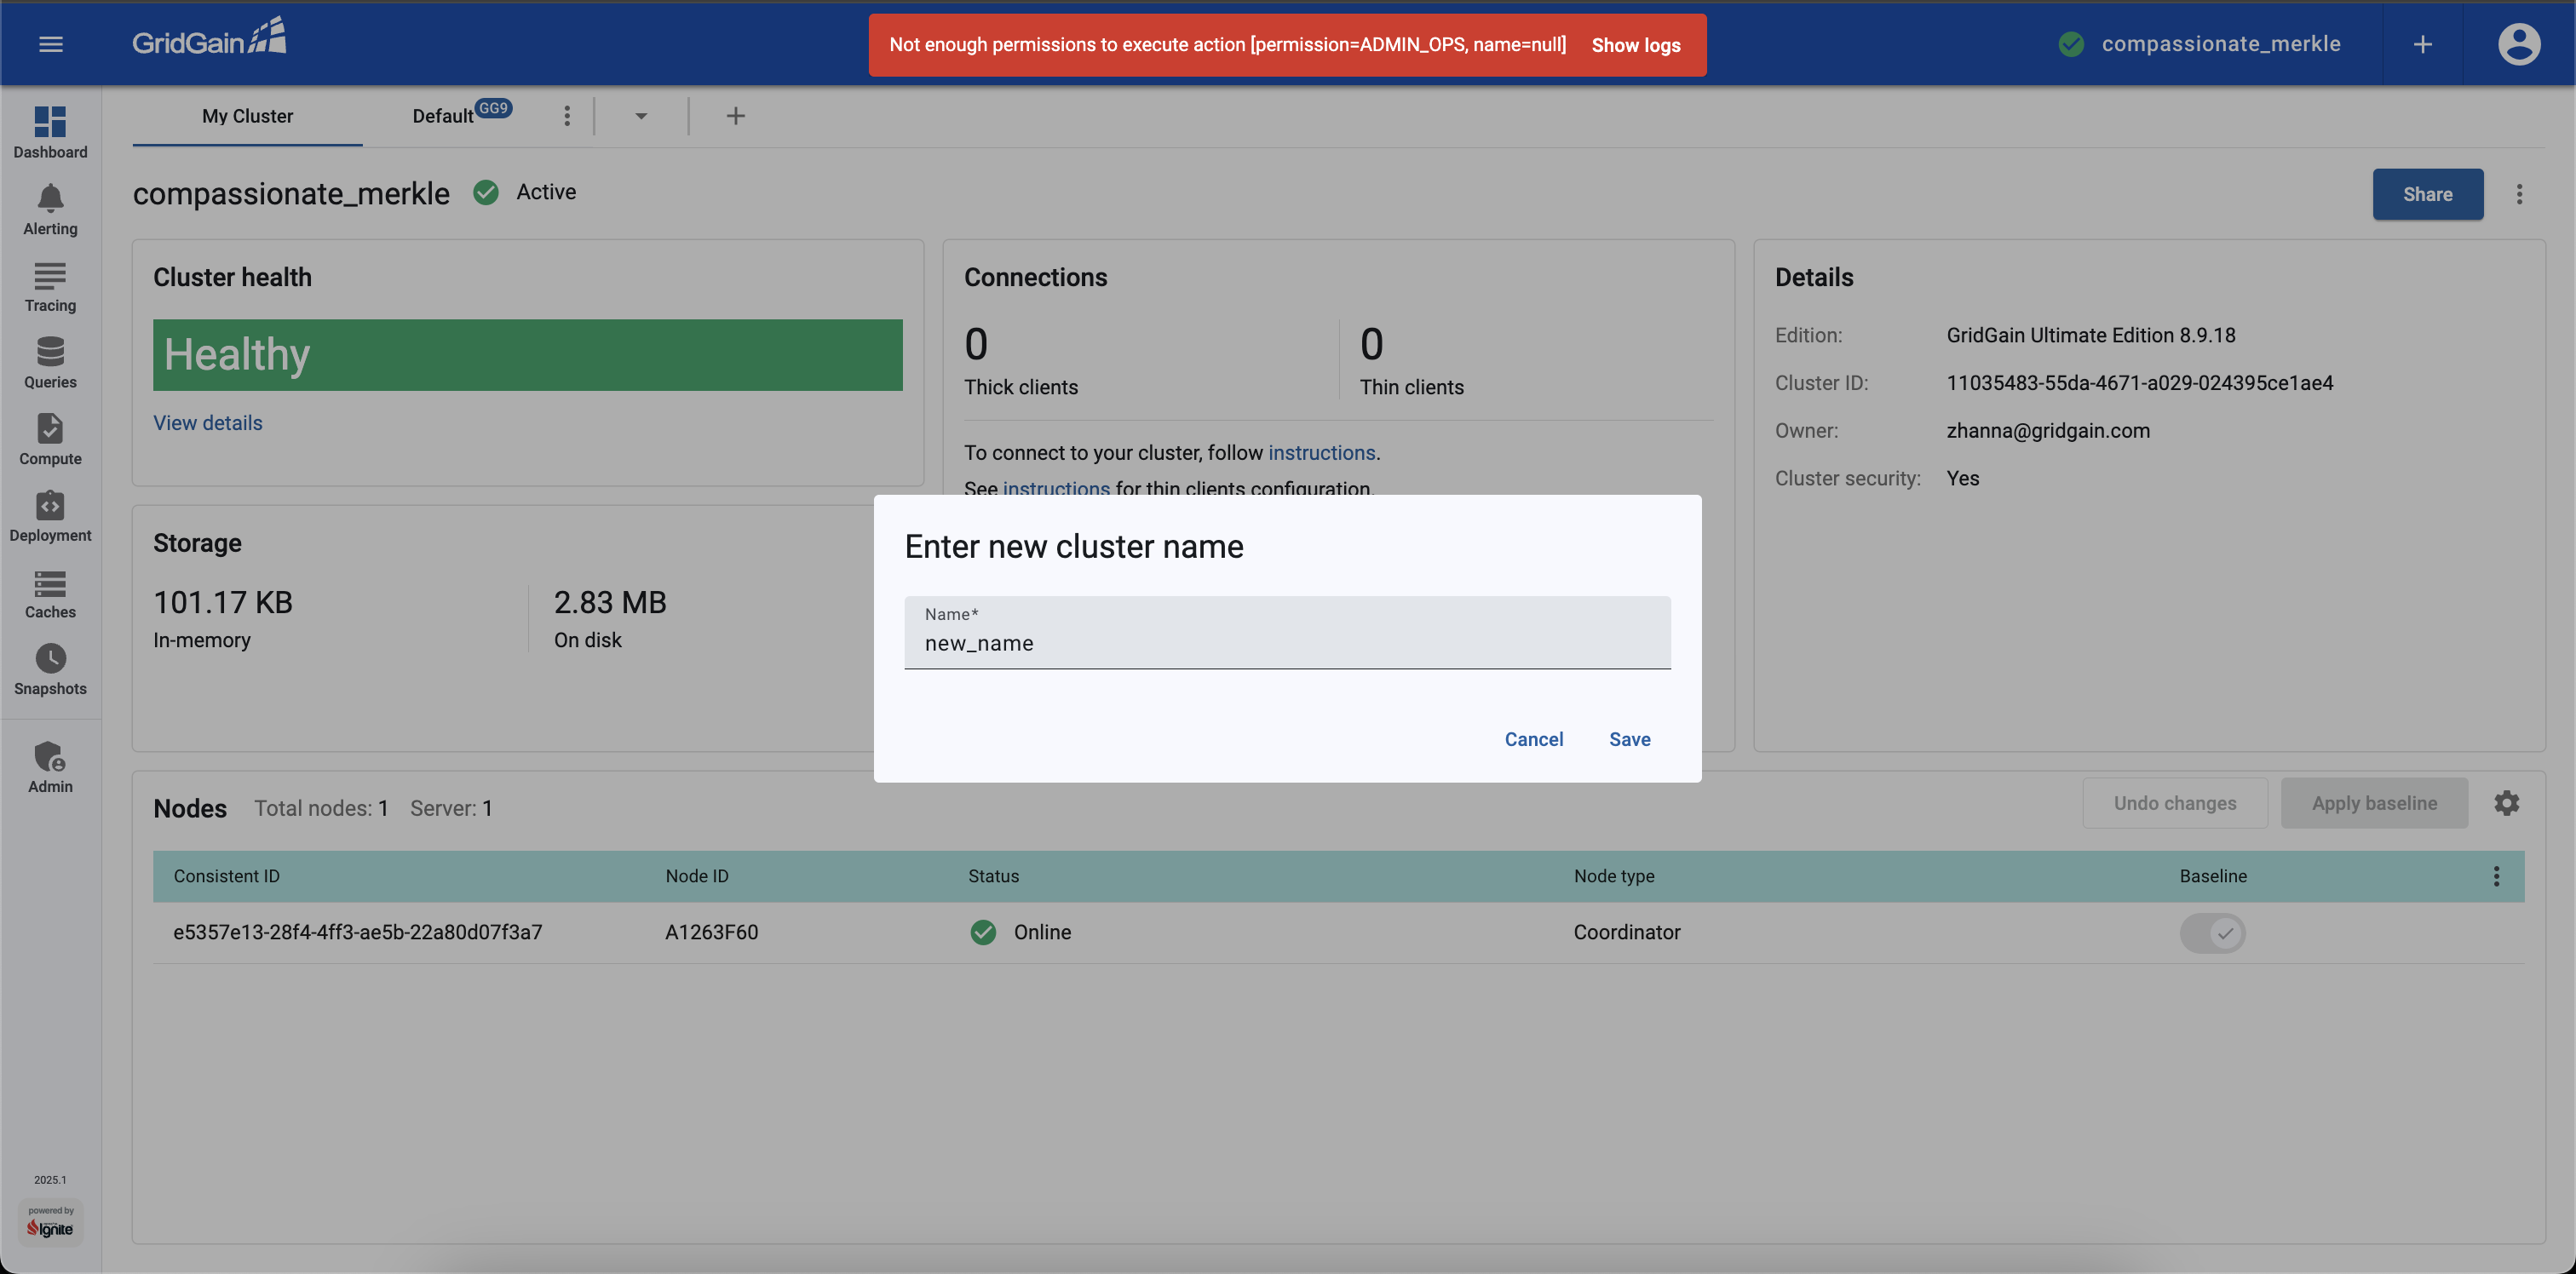The height and width of the screenshot is (1274, 2576).
Task: Click the Healthy status bar
Action: pyautogui.click(x=527, y=355)
